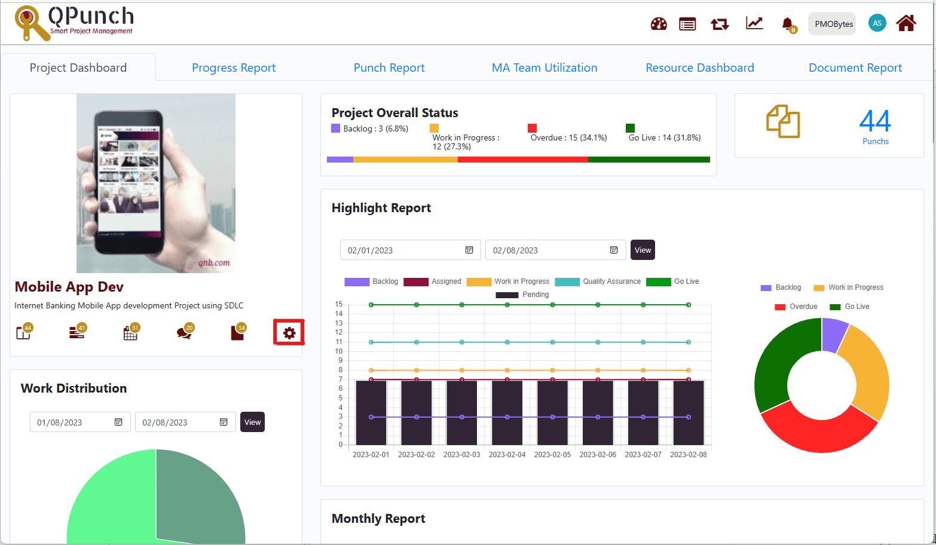Toggle Quality Assurance legend in line chart
Image resolution: width=936 pixels, height=545 pixels.
point(598,281)
